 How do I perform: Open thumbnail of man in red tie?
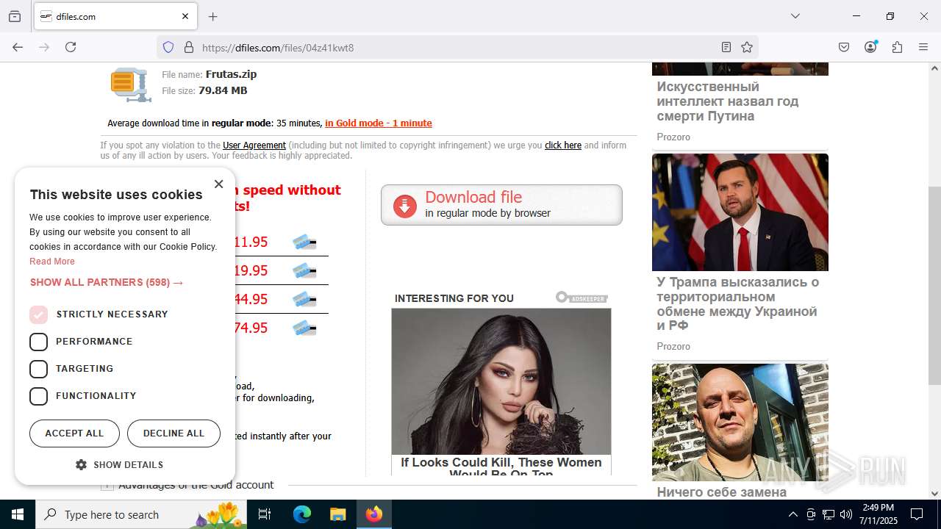(x=740, y=212)
